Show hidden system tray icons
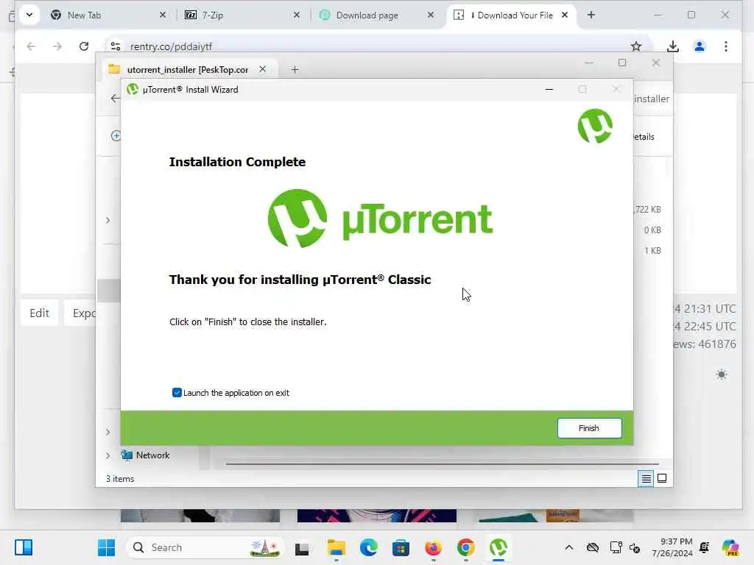 tap(569, 547)
